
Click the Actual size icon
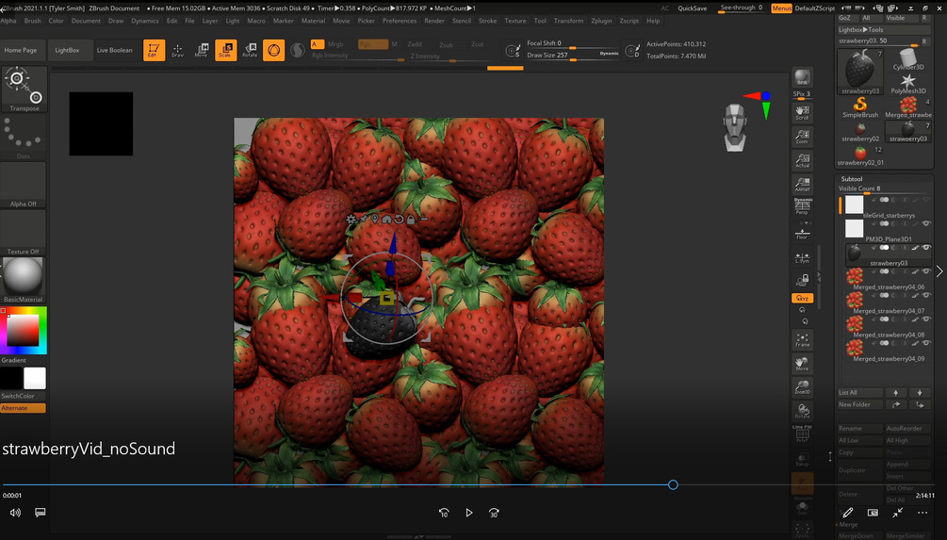[802, 160]
